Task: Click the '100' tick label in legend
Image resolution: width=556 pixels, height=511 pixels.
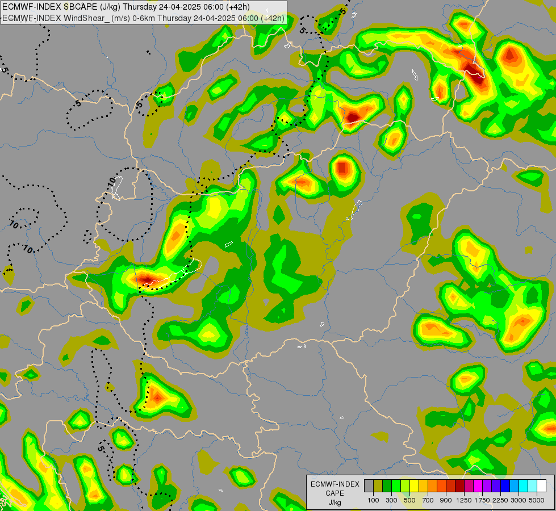Action: pos(373,500)
